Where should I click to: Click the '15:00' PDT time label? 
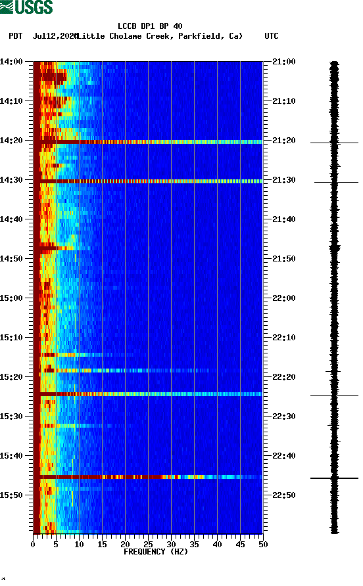pyautogui.click(x=11, y=298)
